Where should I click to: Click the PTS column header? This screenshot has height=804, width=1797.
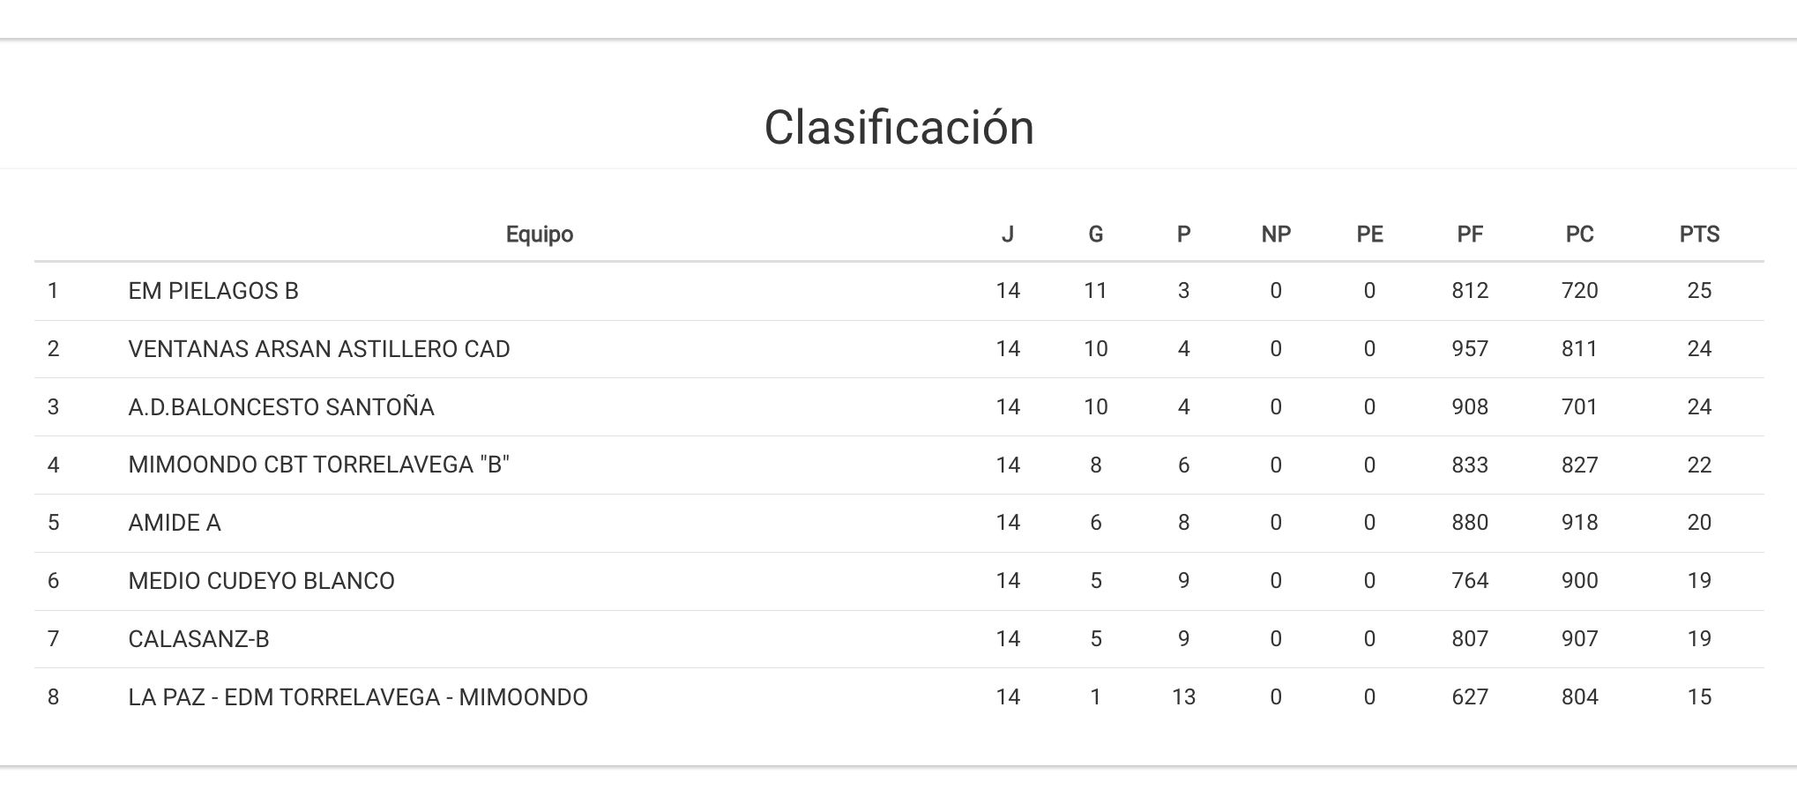1698,234
